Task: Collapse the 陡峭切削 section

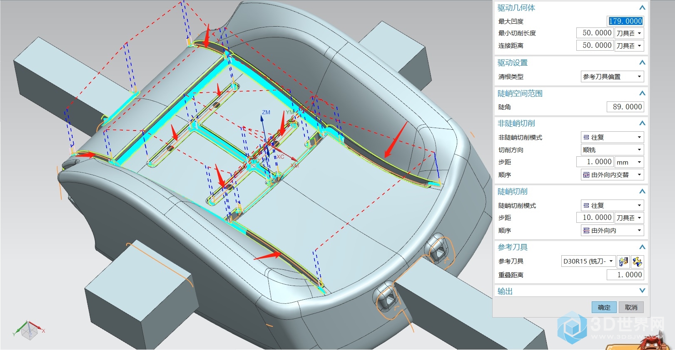Action: coord(642,192)
